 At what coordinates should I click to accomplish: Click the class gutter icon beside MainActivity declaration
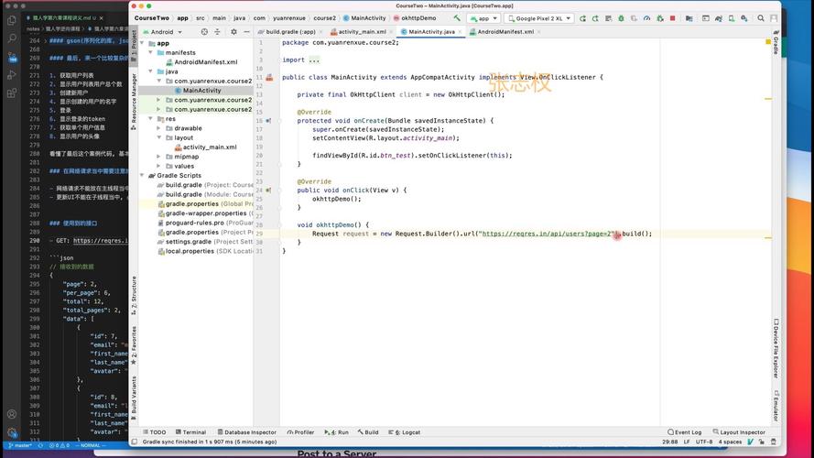pos(269,78)
